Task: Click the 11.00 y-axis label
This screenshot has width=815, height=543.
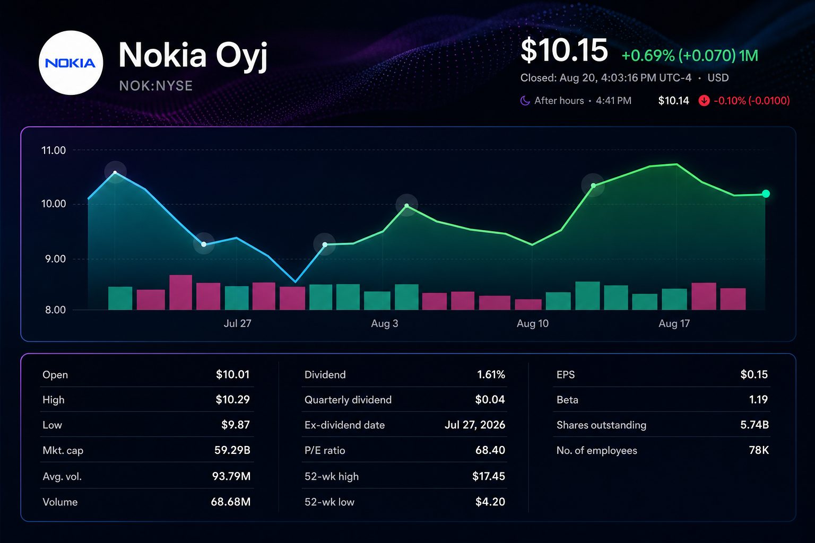Action: click(x=54, y=151)
